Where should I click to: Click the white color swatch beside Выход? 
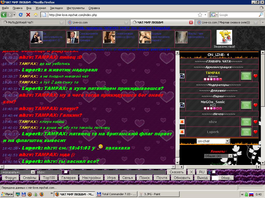pos(215,178)
